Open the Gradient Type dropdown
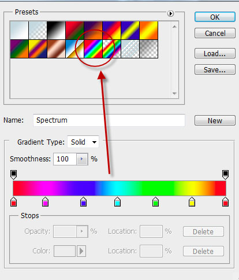 [83, 142]
